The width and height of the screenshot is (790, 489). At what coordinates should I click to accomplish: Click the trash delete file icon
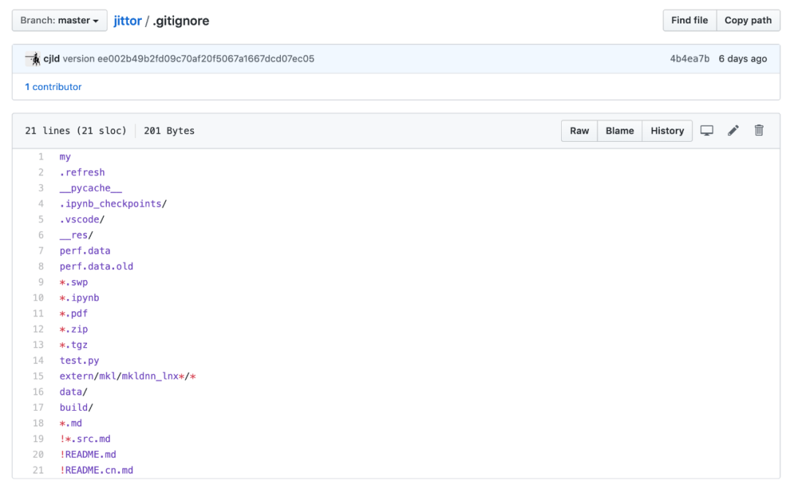coord(759,131)
